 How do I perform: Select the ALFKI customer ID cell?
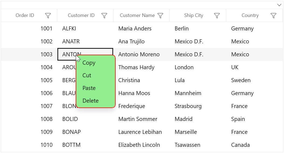point(85,29)
